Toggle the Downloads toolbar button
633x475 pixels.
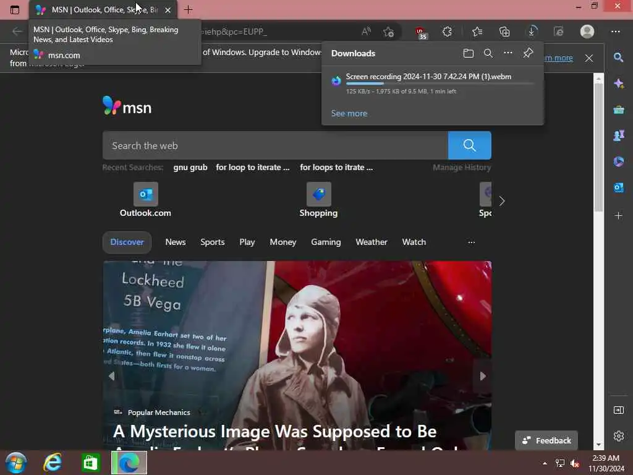pyautogui.click(x=532, y=31)
